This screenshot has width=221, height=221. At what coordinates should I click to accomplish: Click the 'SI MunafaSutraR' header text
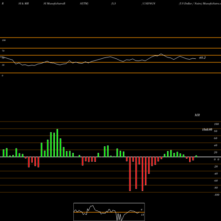click(x=54, y=4)
